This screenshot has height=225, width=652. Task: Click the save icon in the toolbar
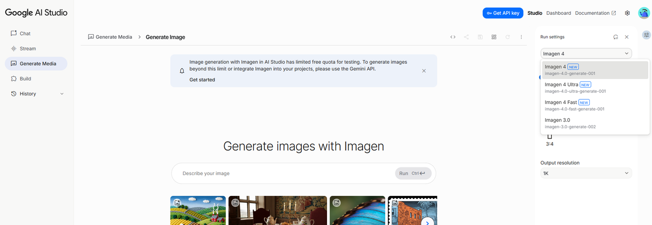[480, 37]
